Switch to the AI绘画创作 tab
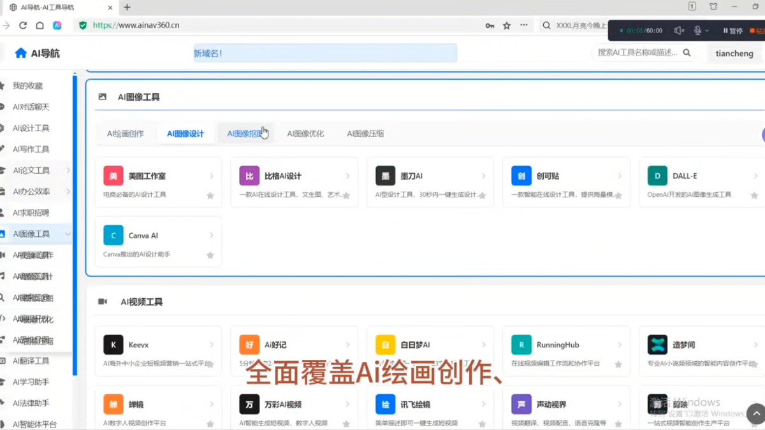Image resolution: width=765 pixels, height=430 pixels. click(126, 134)
